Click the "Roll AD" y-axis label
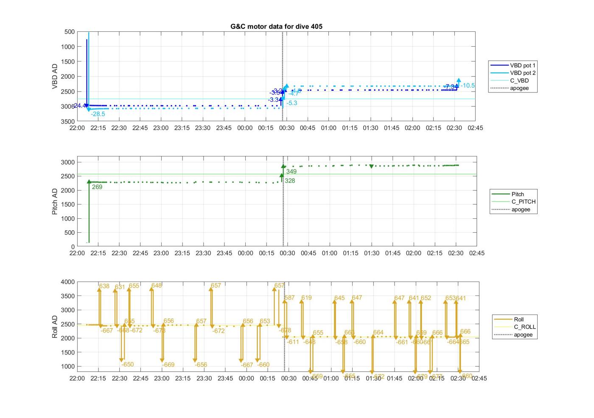Viewport: 594px width, 418px height. pos(55,326)
